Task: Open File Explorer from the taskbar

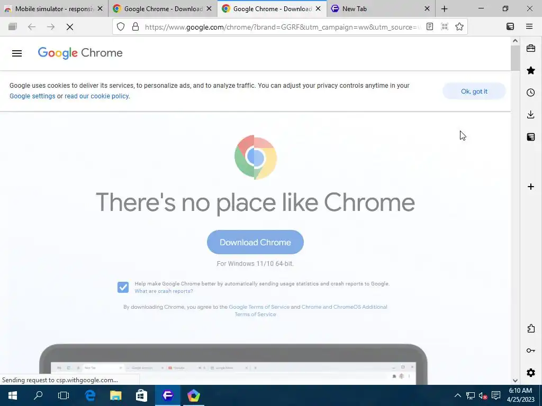Action: [116, 395]
